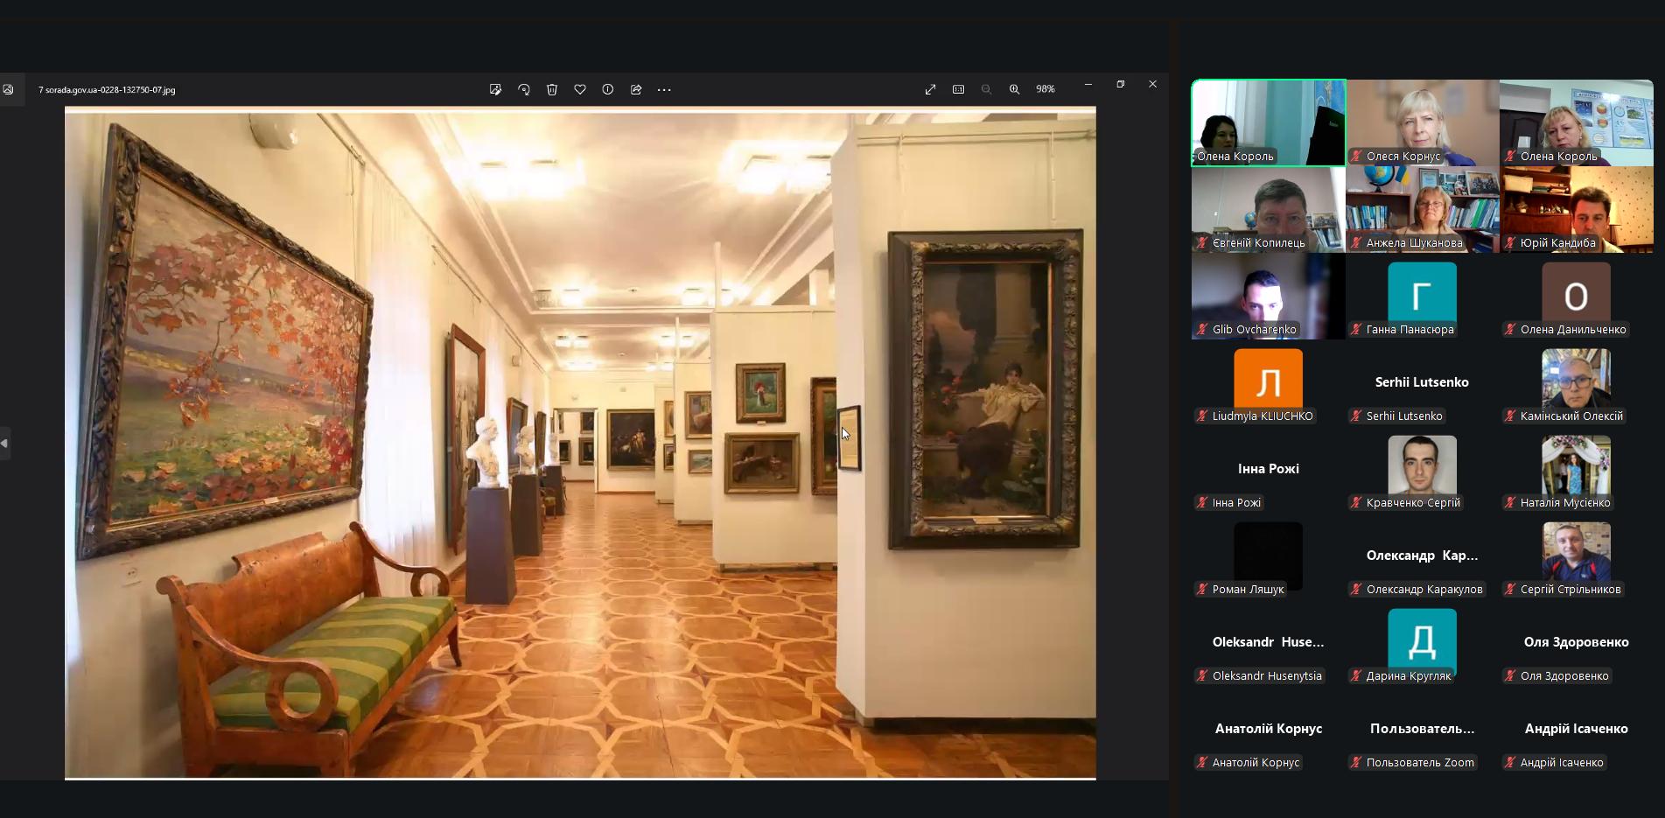Add photo to favorites with heart icon
The image size is (1665, 818).
(580, 89)
